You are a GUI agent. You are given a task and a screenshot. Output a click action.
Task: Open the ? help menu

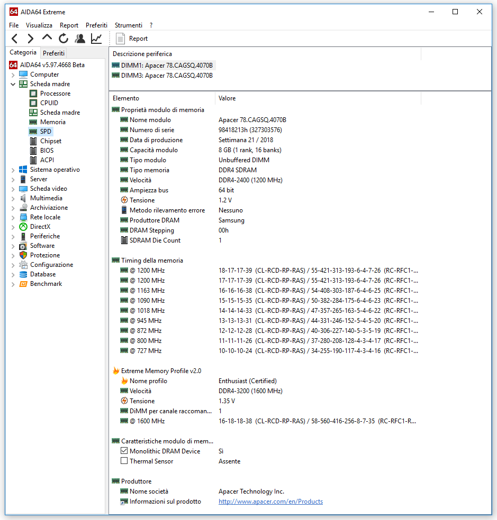151,25
